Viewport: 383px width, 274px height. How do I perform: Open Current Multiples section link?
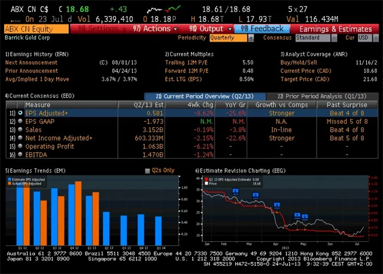click(x=190, y=54)
